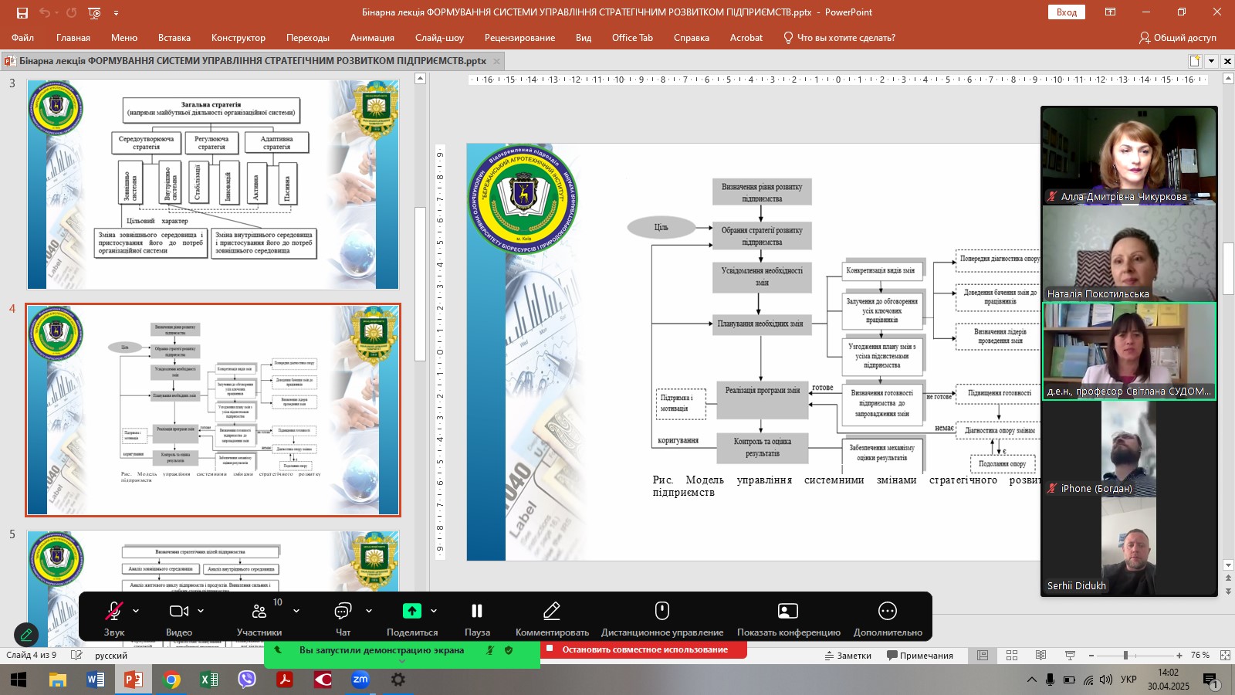Click the Комментировать pencil icon
The width and height of the screenshot is (1235, 695).
click(552, 612)
